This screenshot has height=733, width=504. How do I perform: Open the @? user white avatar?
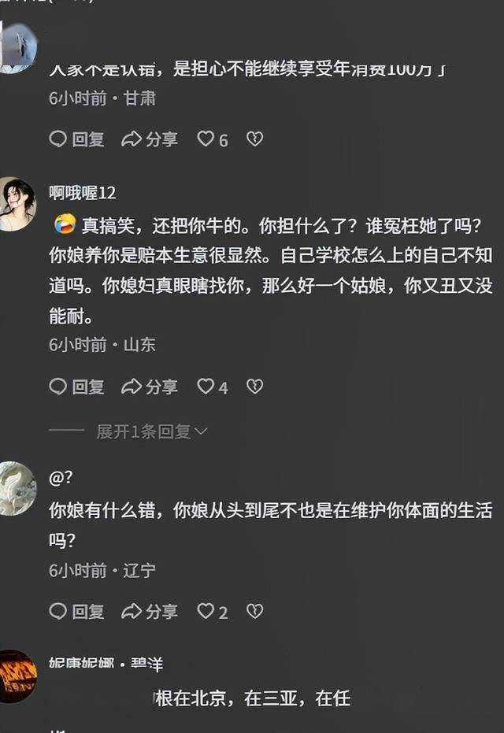pos(18,488)
